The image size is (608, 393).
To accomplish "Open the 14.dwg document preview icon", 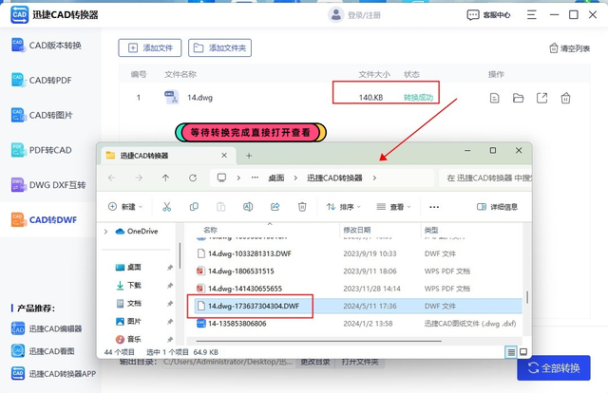I will (x=494, y=98).
